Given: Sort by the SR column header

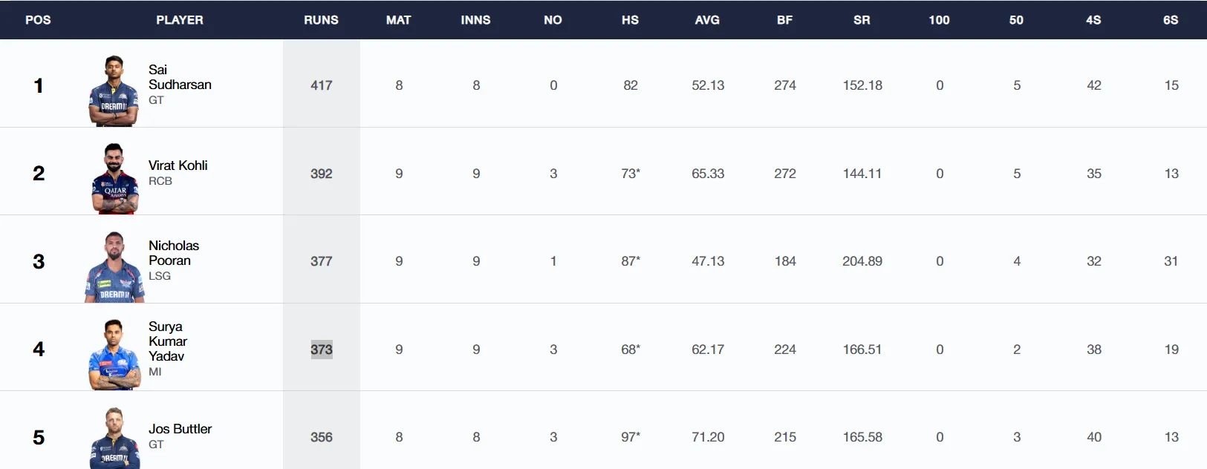Looking at the screenshot, I should pos(862,20).
